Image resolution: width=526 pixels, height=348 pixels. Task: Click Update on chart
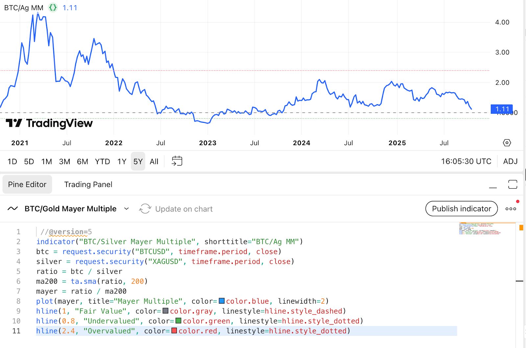(184, 209)
